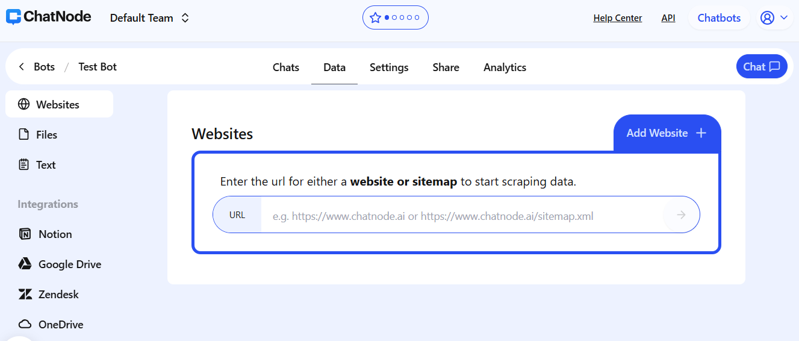Open the Settings tab

(x=389, y=67)
